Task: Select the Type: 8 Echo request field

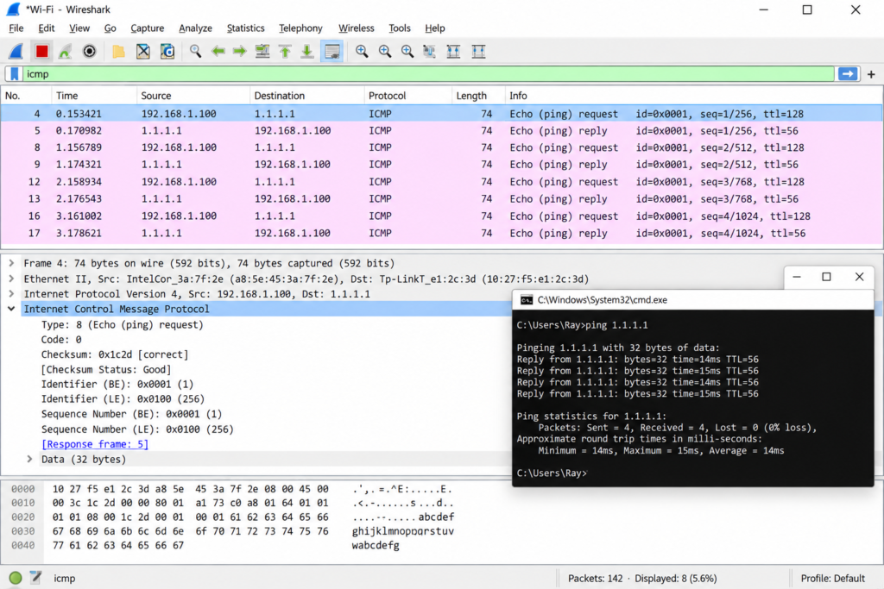Action: pos(122,324)
